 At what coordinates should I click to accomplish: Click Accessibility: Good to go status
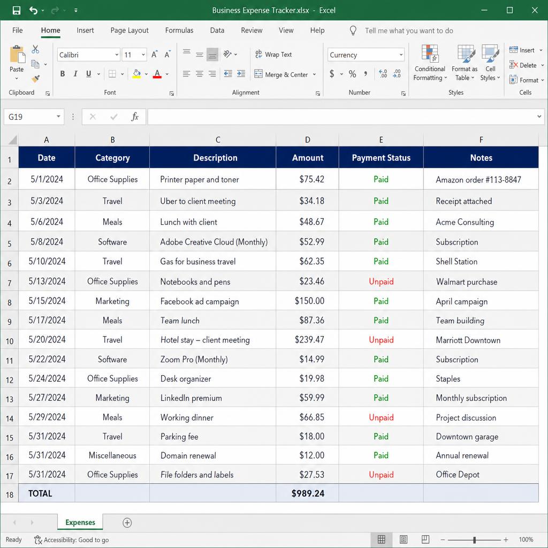click(x=72, y=540)
